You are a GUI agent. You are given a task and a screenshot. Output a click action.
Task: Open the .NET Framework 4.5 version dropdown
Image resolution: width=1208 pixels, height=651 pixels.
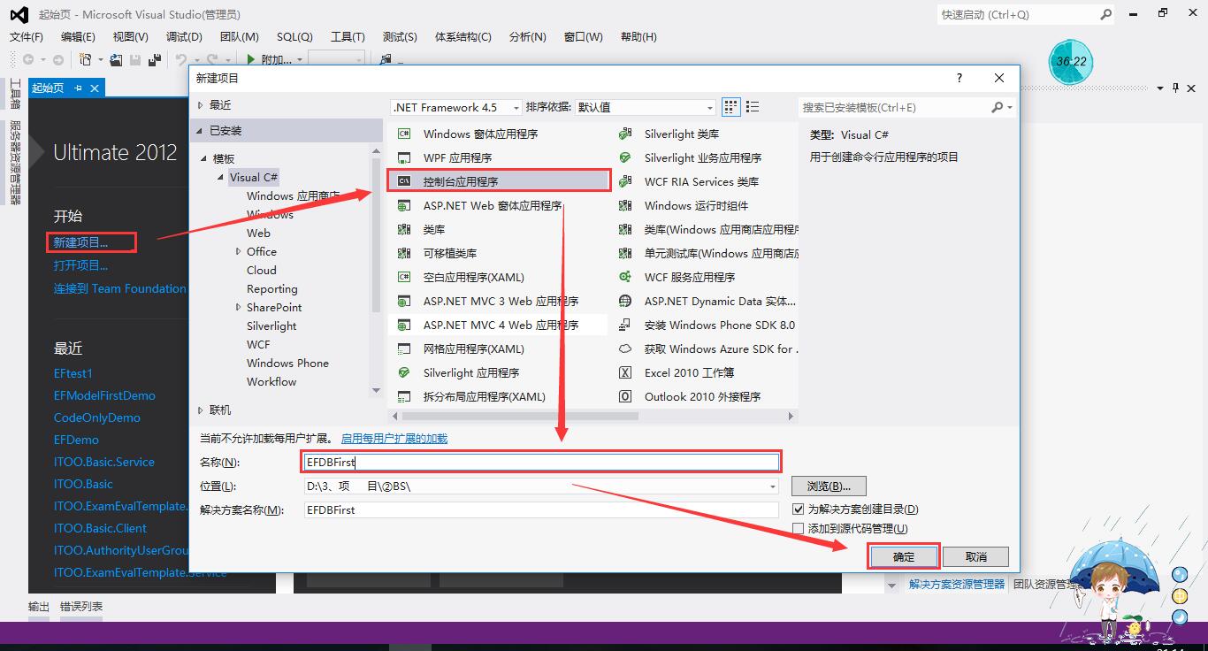(x=516, y=108)
